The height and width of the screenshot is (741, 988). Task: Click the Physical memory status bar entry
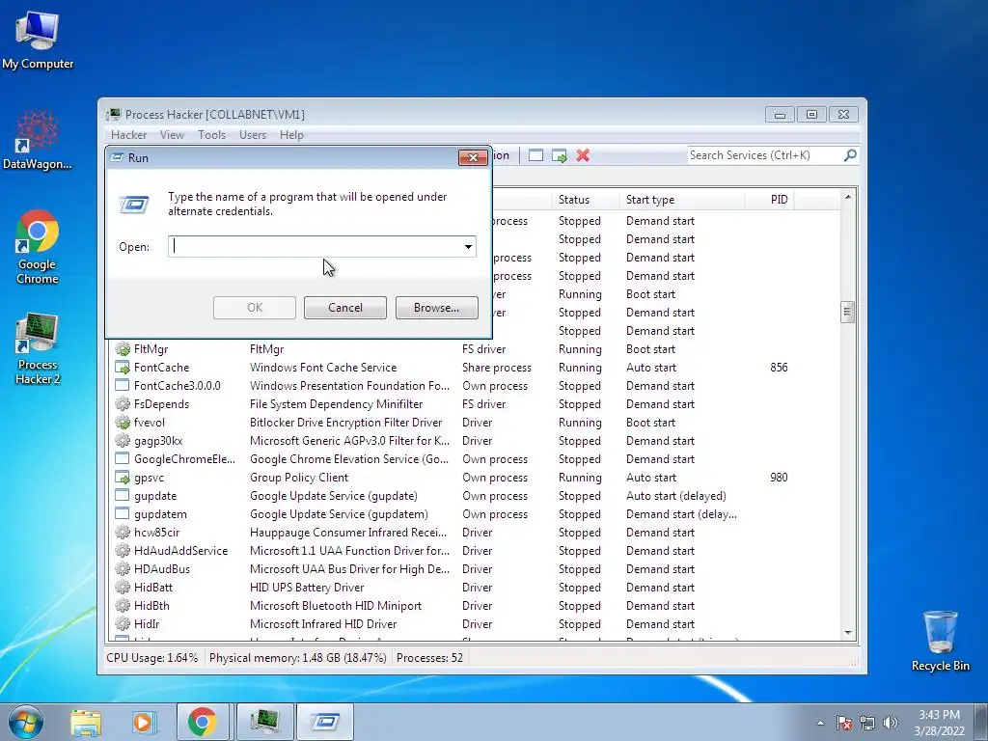click(x=297, y=658)
